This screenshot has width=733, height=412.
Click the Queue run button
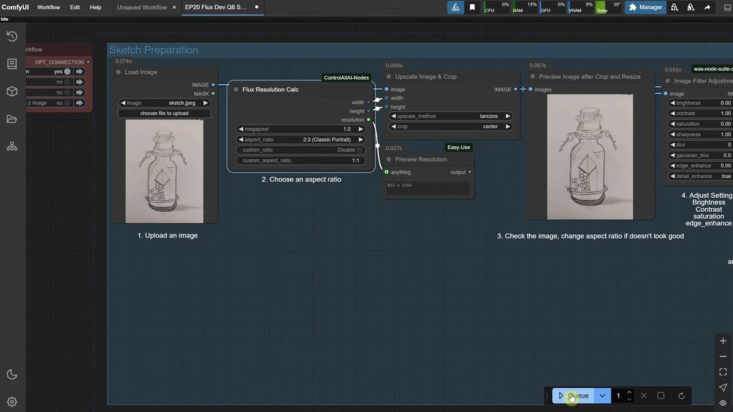[573, 396]
